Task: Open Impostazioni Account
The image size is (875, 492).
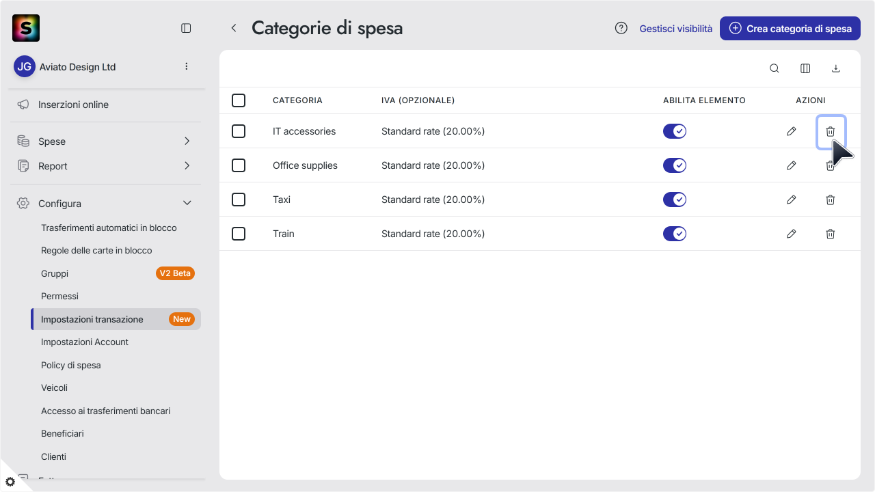Action: coord(85,342)
